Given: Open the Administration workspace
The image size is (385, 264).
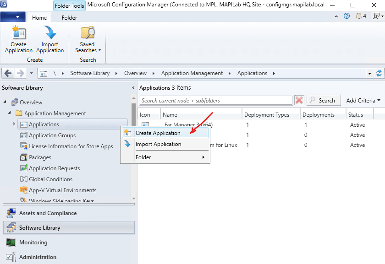Looking at the screenshot, I should [x=69, y=257].
